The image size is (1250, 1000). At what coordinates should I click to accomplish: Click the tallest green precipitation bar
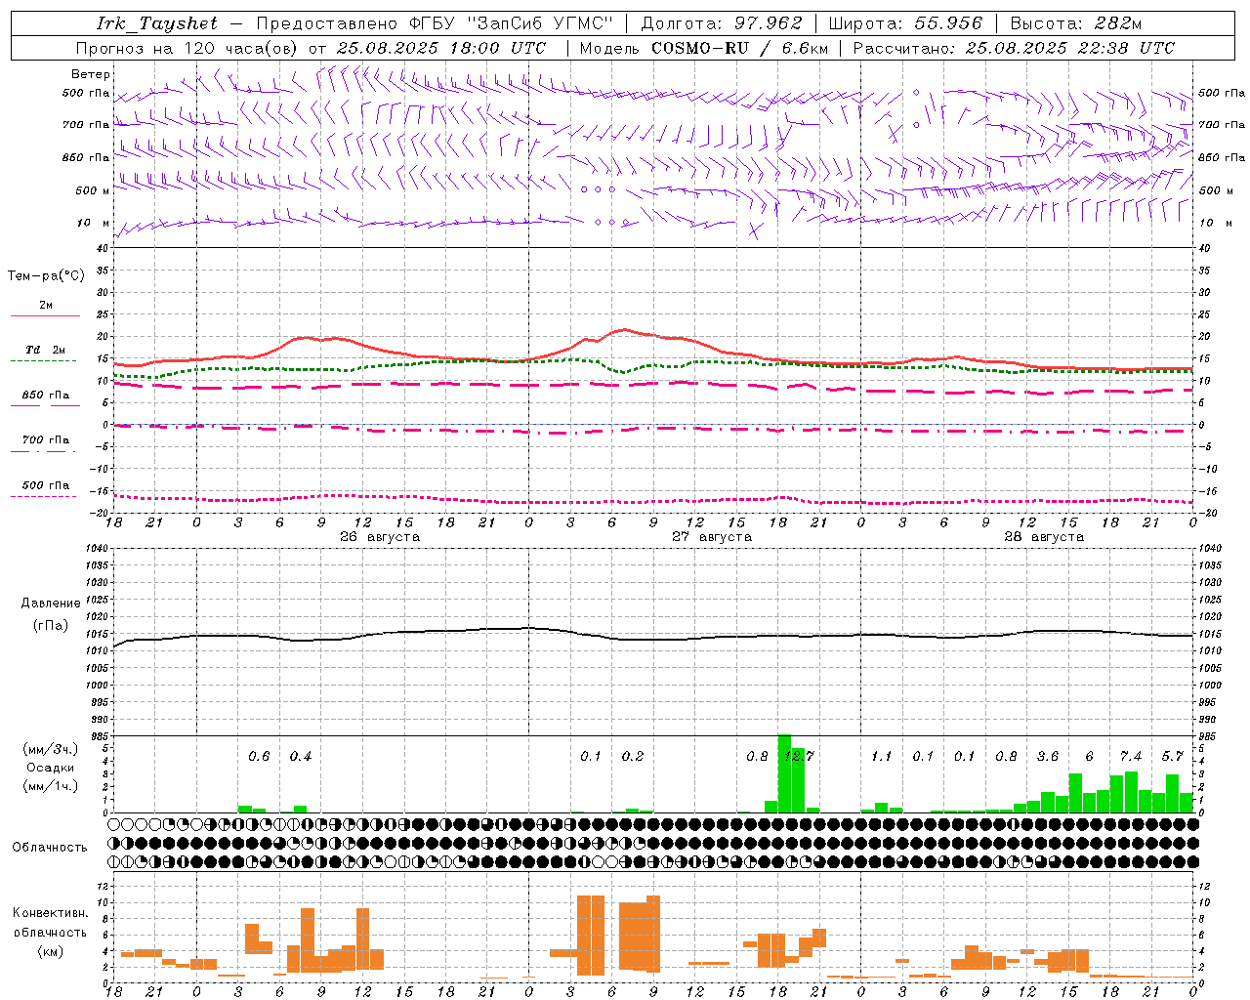[x=783, y=773]
